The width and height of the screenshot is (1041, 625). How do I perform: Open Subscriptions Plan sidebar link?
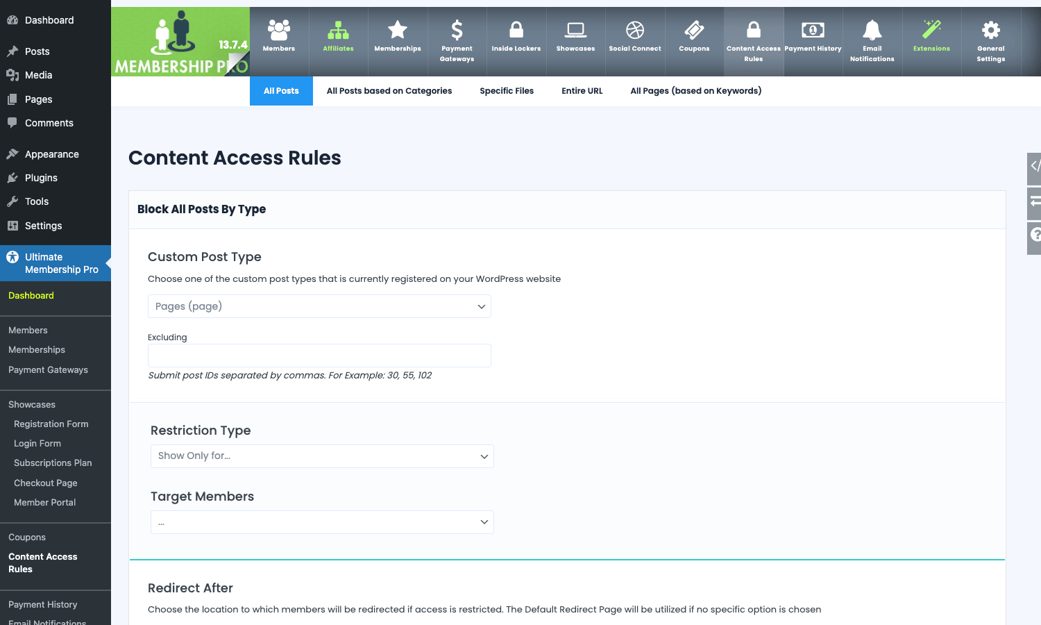(53, 463)
